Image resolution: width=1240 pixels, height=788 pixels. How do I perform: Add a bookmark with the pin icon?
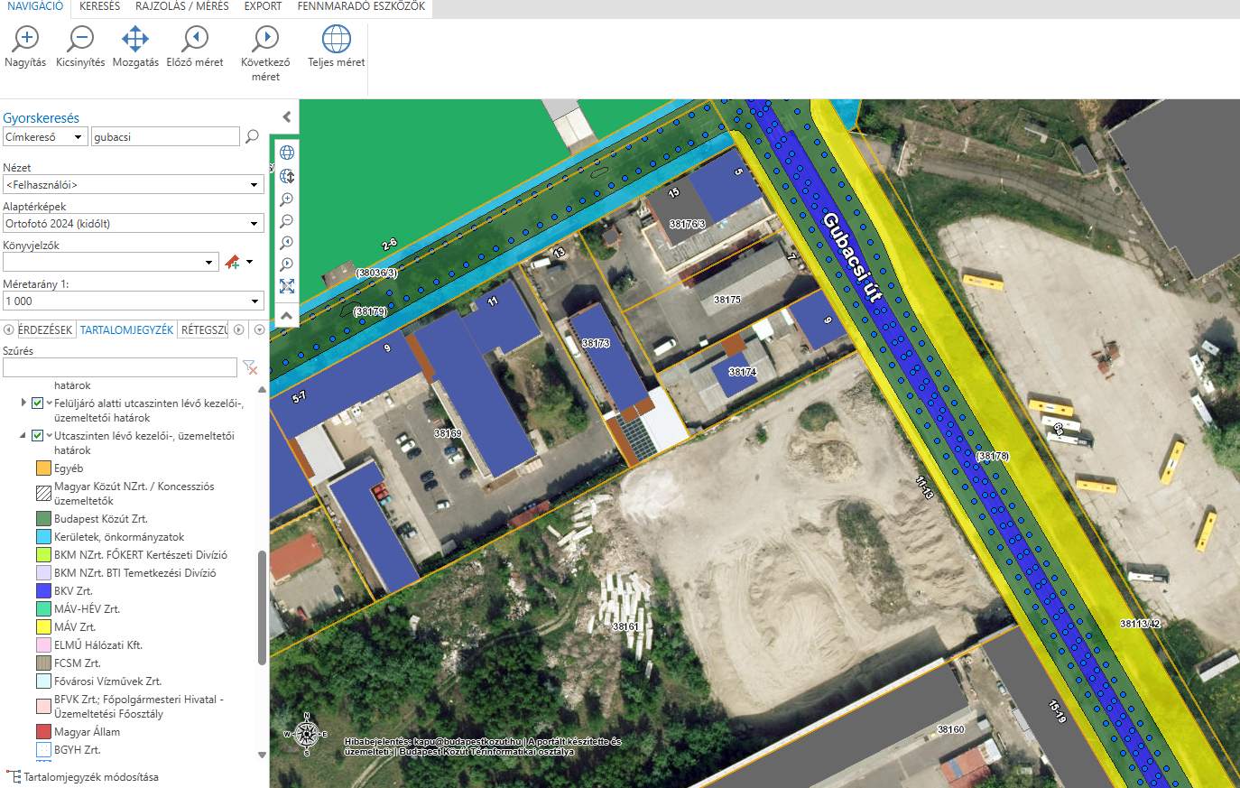pyautogui.click(x=233, y=262)
